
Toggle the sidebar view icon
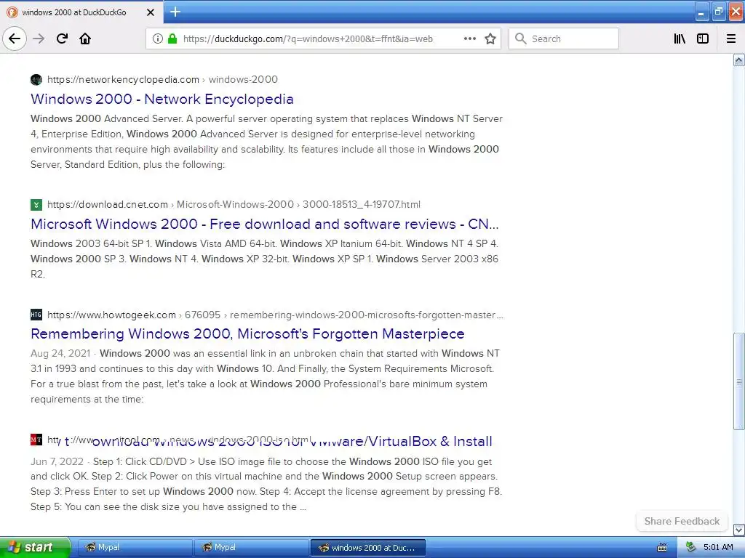[x=703, y=39]
